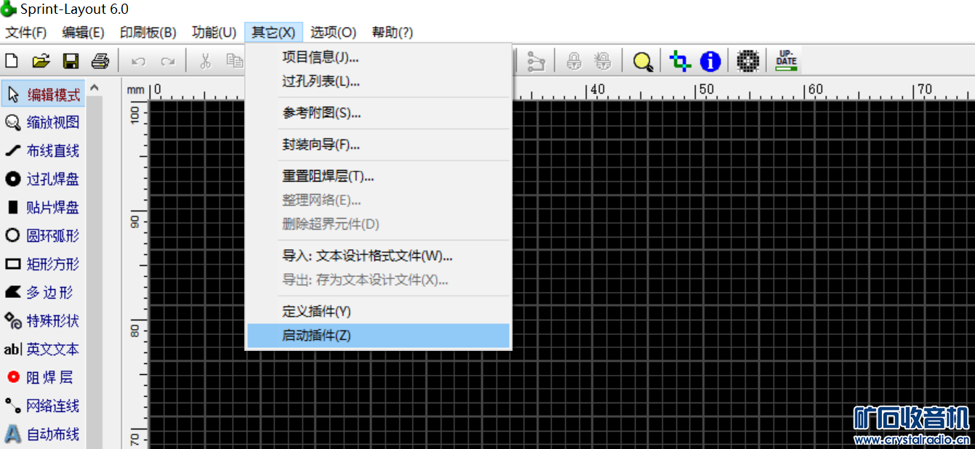Screen dimensions: 975x449
Task: Select the 缩放视图 zoom view tool
Action: pos(43,123)
